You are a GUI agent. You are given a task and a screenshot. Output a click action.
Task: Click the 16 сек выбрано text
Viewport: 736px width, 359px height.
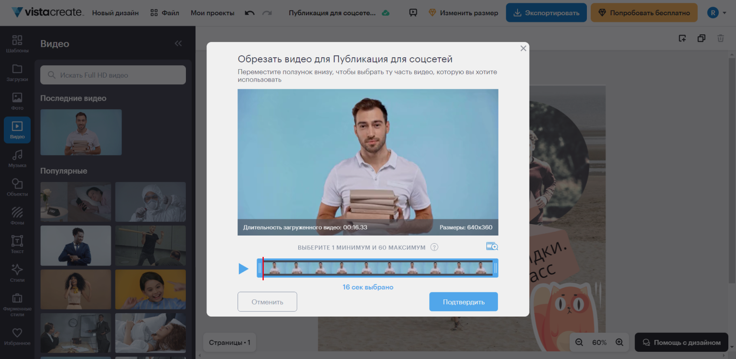(x=368, y=287)
